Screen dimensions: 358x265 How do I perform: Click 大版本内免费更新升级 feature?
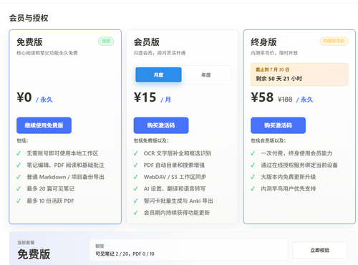[289, 177]
